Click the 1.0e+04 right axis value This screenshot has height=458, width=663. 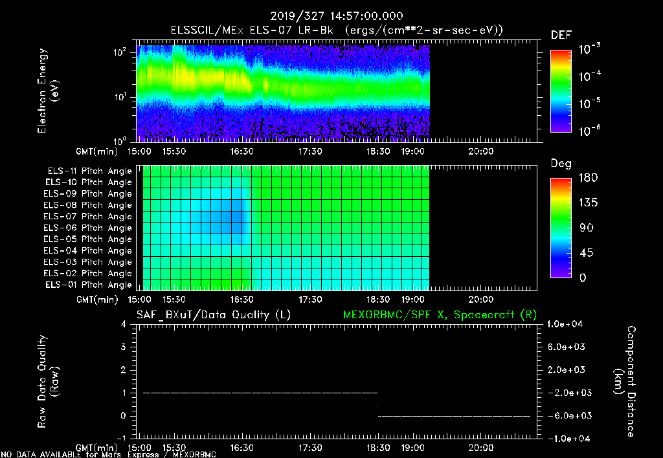click(x=565, y=324)
